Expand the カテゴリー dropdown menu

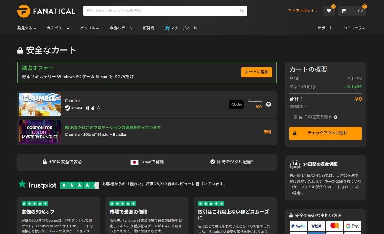pos(58,28)
